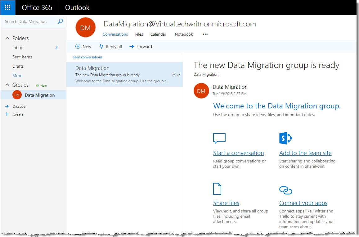Viewport: 359px width, 237px height.
Task: Collapse the Folders section chevron
Action: pyautogui.click(x=7, y=38)
